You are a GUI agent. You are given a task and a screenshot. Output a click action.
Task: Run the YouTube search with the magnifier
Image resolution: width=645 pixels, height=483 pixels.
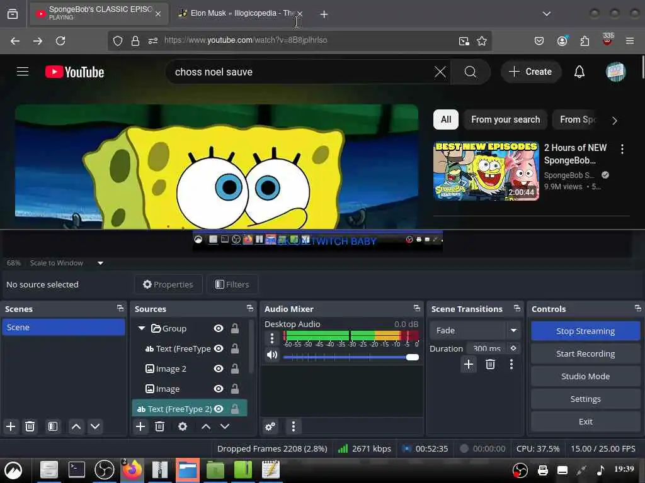tap(470, 72)
